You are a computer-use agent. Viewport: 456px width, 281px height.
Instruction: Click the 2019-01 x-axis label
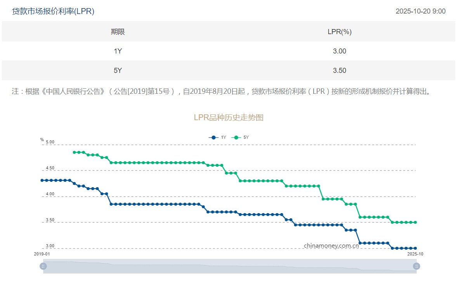point(42,254)
